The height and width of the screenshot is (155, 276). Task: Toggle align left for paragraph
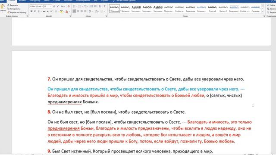pos(74,11)
